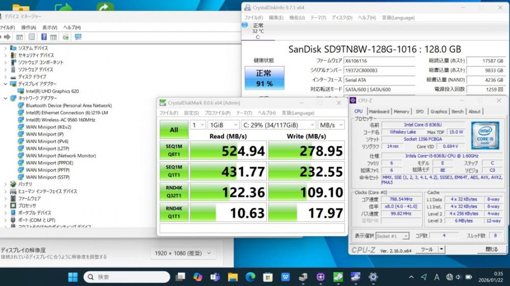Launch Microsoft Edge from the taskbar
This screenshot has height=286, width=510.
(250, 277)
